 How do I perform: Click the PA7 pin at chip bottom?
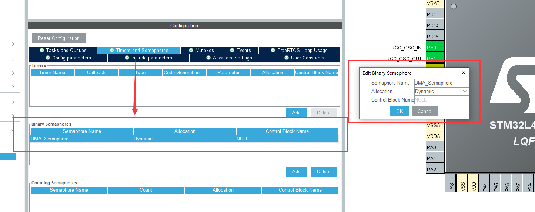click(x=517, y=183)
